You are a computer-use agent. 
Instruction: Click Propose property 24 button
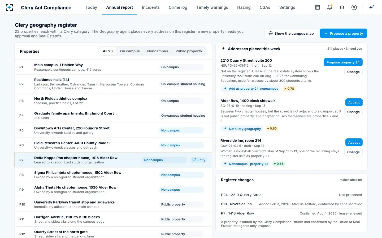(x=343, y=62)
